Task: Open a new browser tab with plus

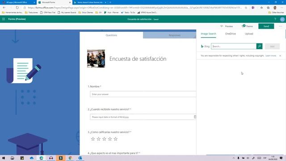Action: [x=110, y=2]
